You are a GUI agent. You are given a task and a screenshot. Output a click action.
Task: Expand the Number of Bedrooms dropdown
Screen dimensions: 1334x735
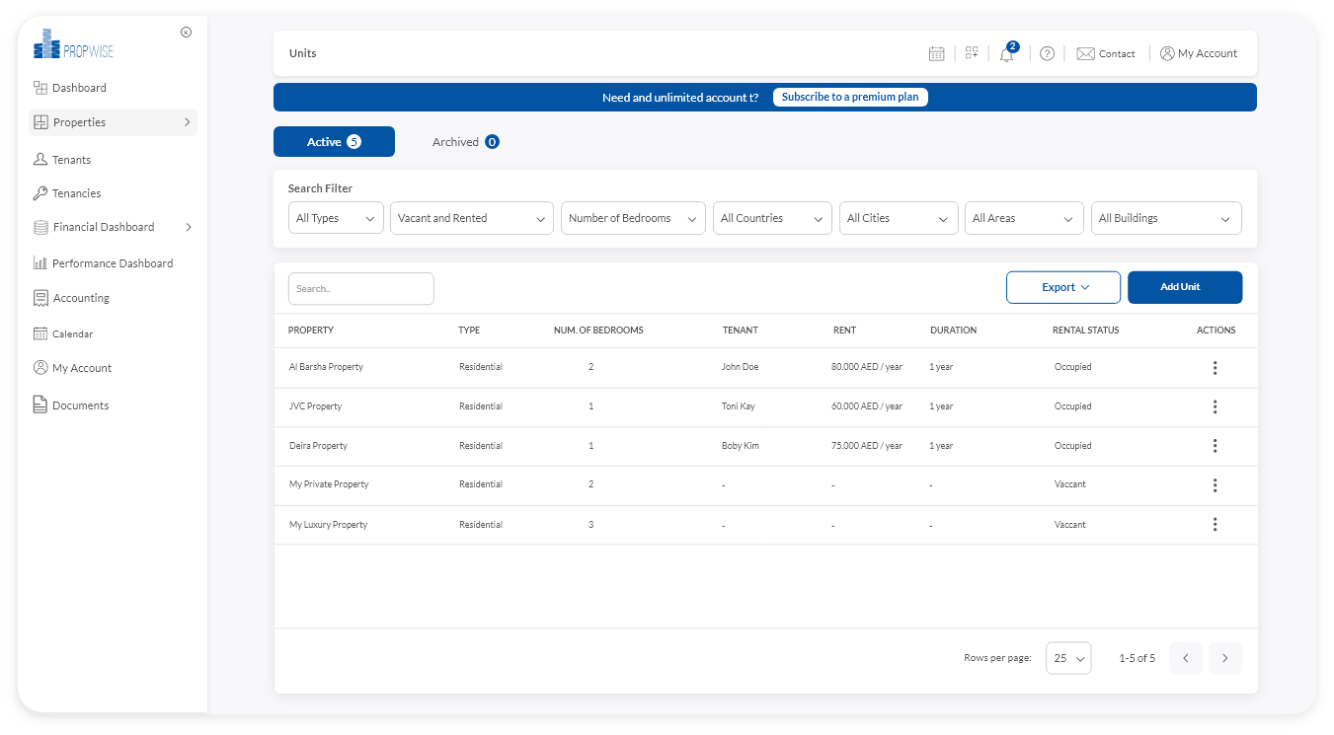click(632, 218)
